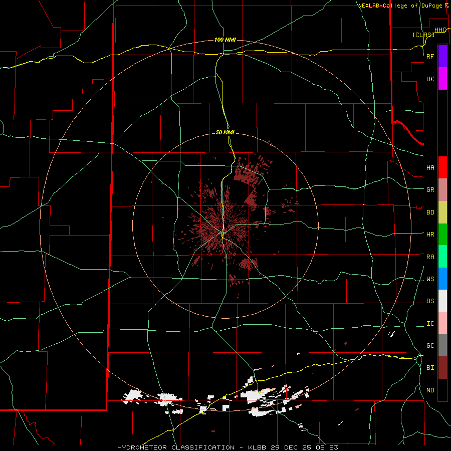Click the HHC product code text
The width and height of the screenshot is (451, 451).
pyautogui.click(x=440, y=30)
